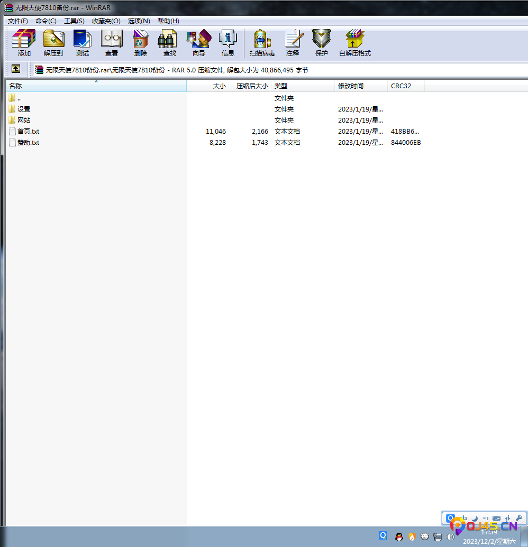Click the orange shield security tray icon
528x547 pixels.
click(412, 536)
